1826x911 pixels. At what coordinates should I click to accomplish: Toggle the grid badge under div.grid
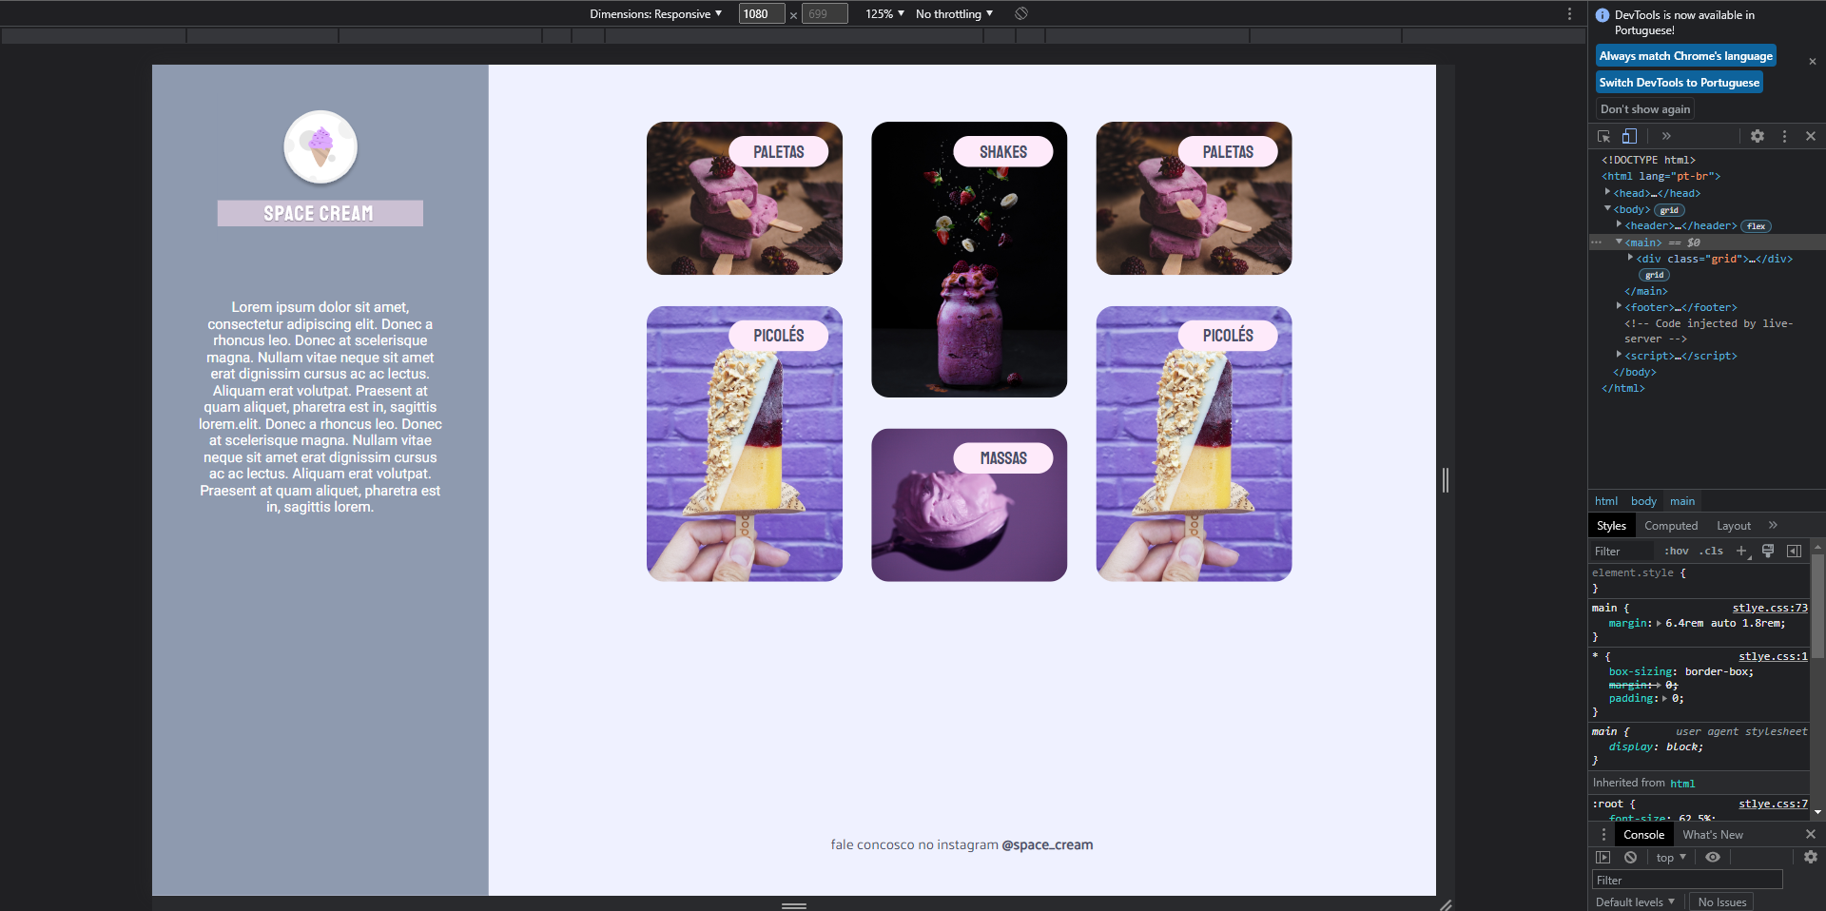pyautogui.click(x=1655, y=275)
